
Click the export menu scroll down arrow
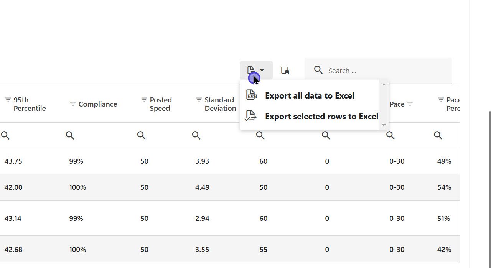[384, 125]
